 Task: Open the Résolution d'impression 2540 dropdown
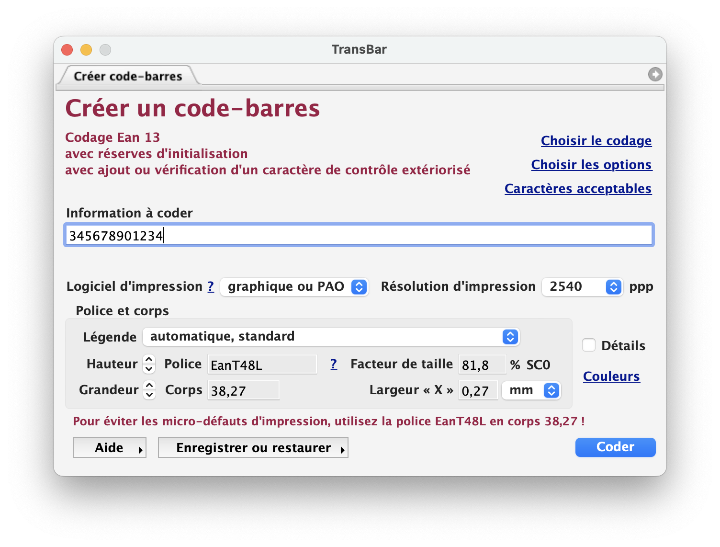click(582, 287)
